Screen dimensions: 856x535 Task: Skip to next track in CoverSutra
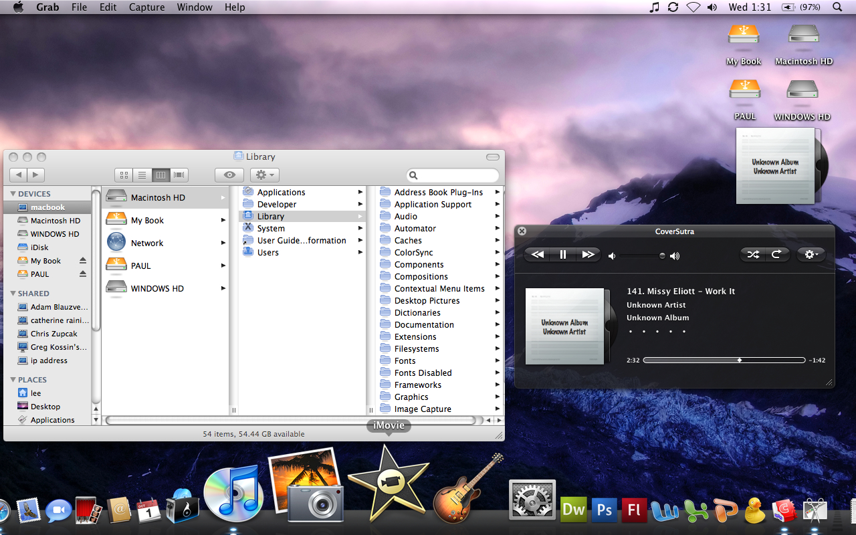point(588,255)
